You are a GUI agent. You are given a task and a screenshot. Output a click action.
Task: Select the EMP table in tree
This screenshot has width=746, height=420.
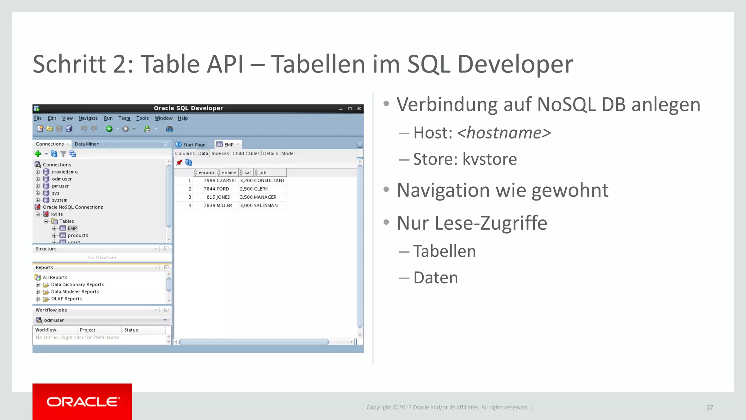click(x=72, y=229)
